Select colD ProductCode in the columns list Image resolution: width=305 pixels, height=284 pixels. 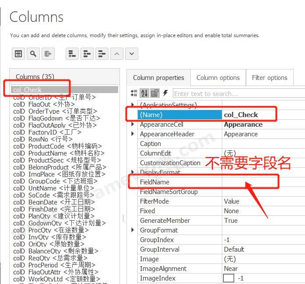(57, 146)
